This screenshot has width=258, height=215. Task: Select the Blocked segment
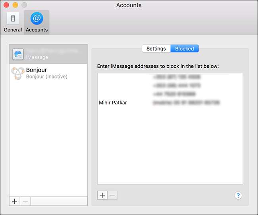click(185, 49)
